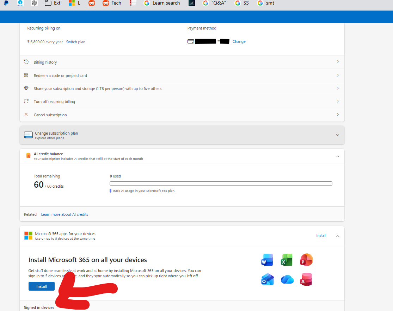Image resolution: width=393 pixels, height=311 pixels.
Task: Open the Reddit 'Tech' bookmark
Action: [x=112, y=3]
